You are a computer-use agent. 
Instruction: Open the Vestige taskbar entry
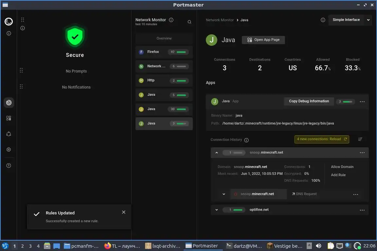[x=284, y=246]
